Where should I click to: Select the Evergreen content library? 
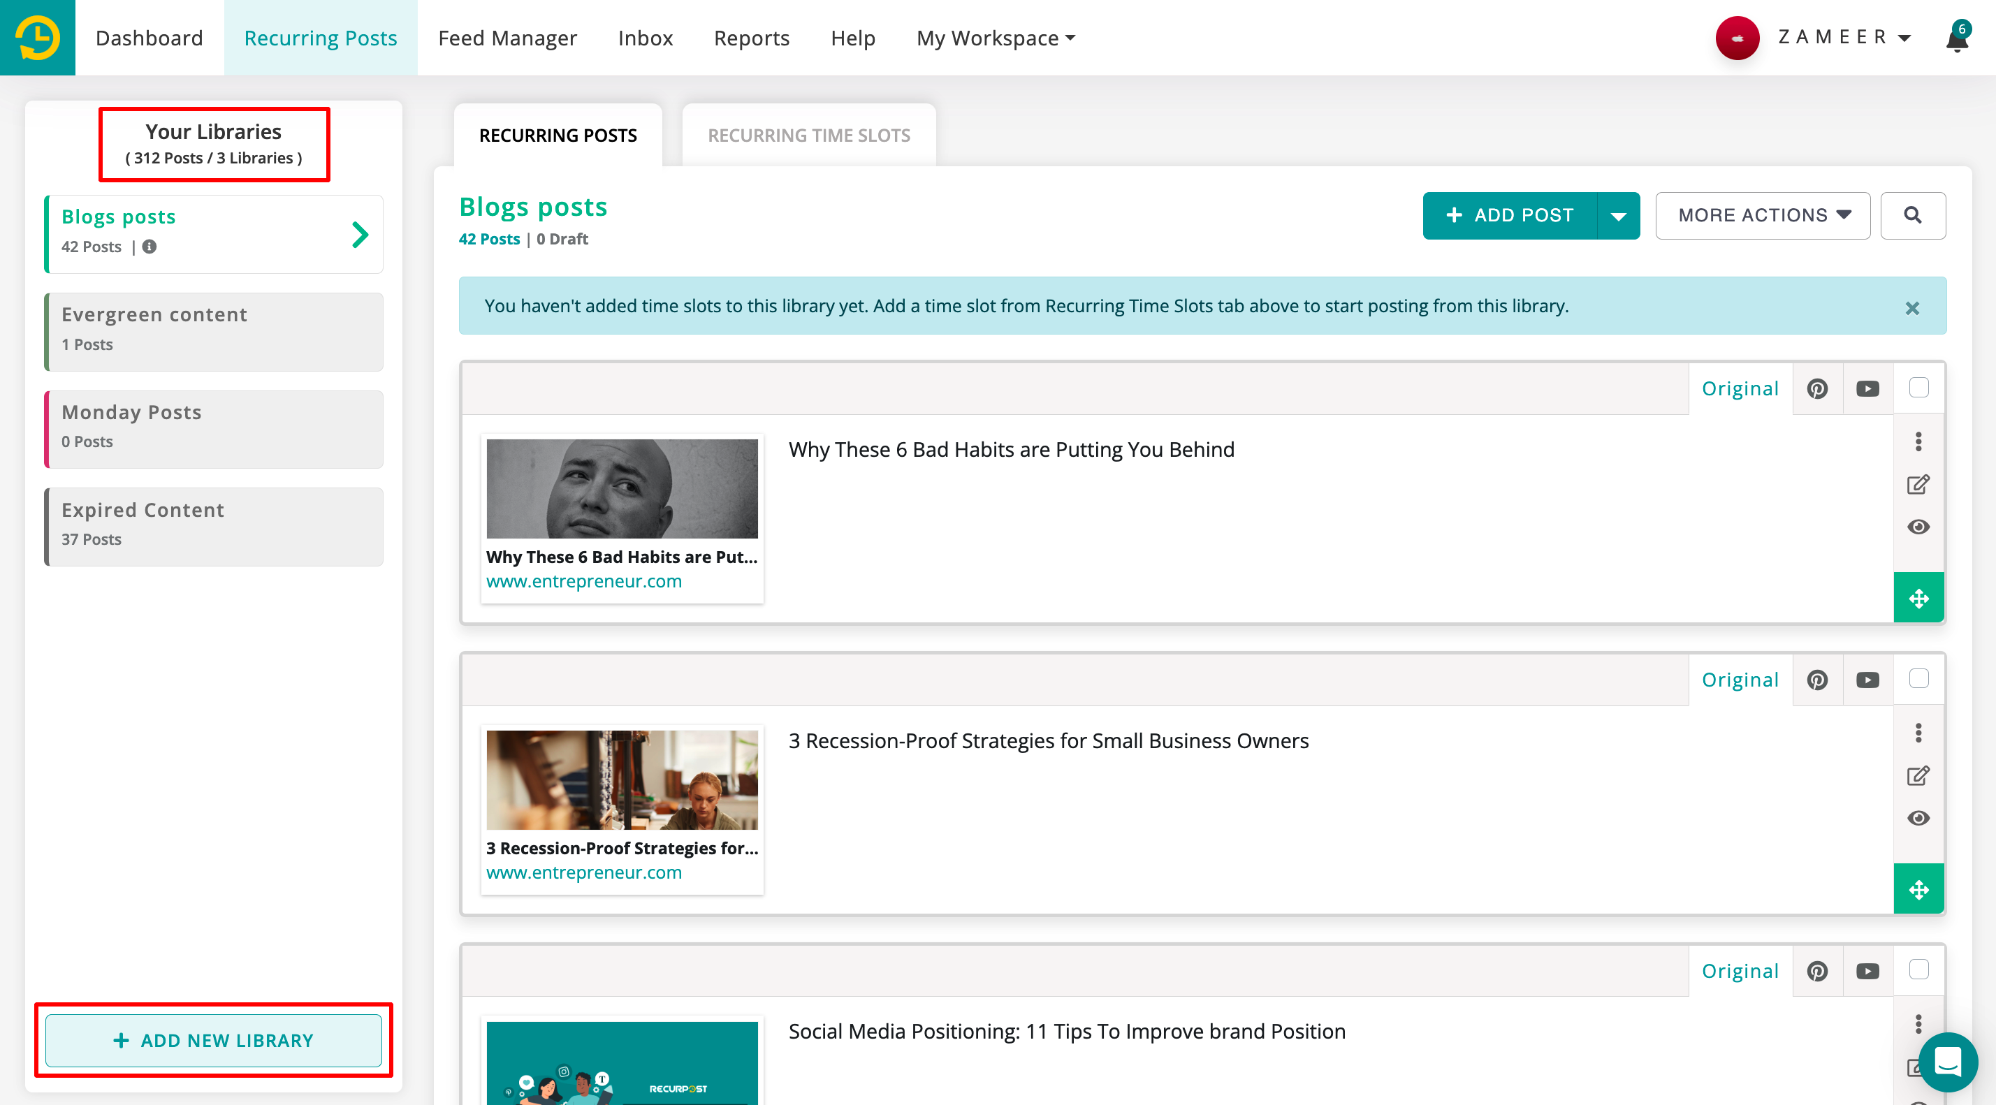[214, 332]
